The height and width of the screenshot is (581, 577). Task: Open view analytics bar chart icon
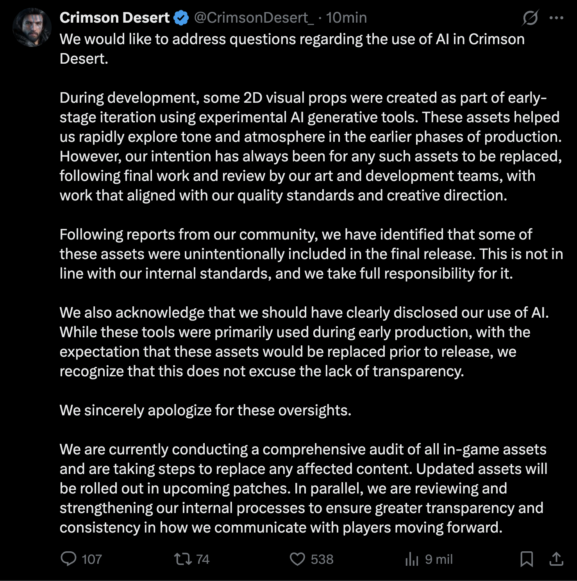click(x=412, y=559)
